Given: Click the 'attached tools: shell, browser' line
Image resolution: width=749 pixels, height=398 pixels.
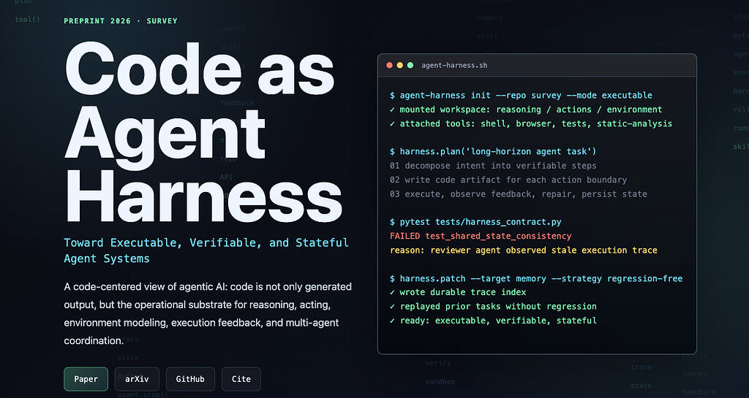Looking at the screenshot, I should click(x=531, y=123).
